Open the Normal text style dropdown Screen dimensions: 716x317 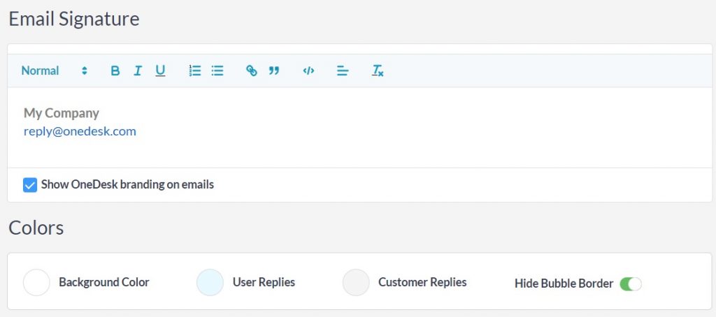pyautogui.click(x=41, y=71)
